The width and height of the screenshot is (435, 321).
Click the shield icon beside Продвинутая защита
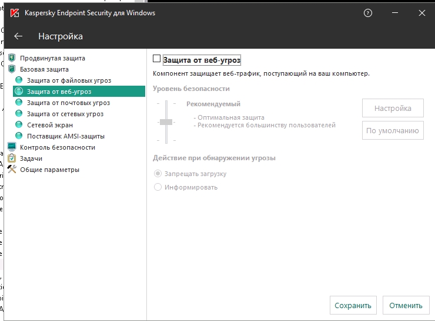[12, 58]
